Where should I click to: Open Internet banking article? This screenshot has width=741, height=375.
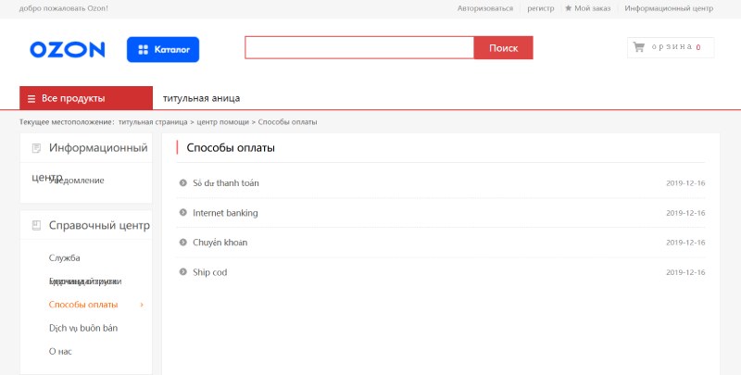[225, 213]
